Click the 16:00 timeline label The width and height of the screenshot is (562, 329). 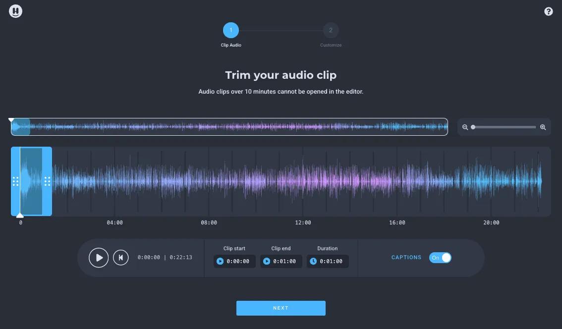(397, 222)
